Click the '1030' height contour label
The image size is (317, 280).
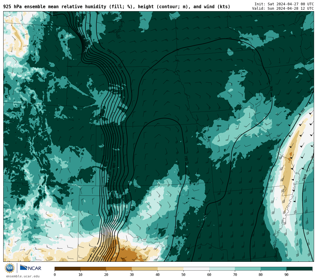click(x=95, y=249)
